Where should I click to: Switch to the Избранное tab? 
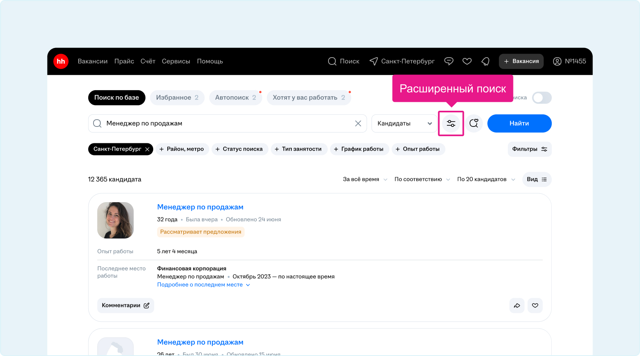(x=177, y=97)
